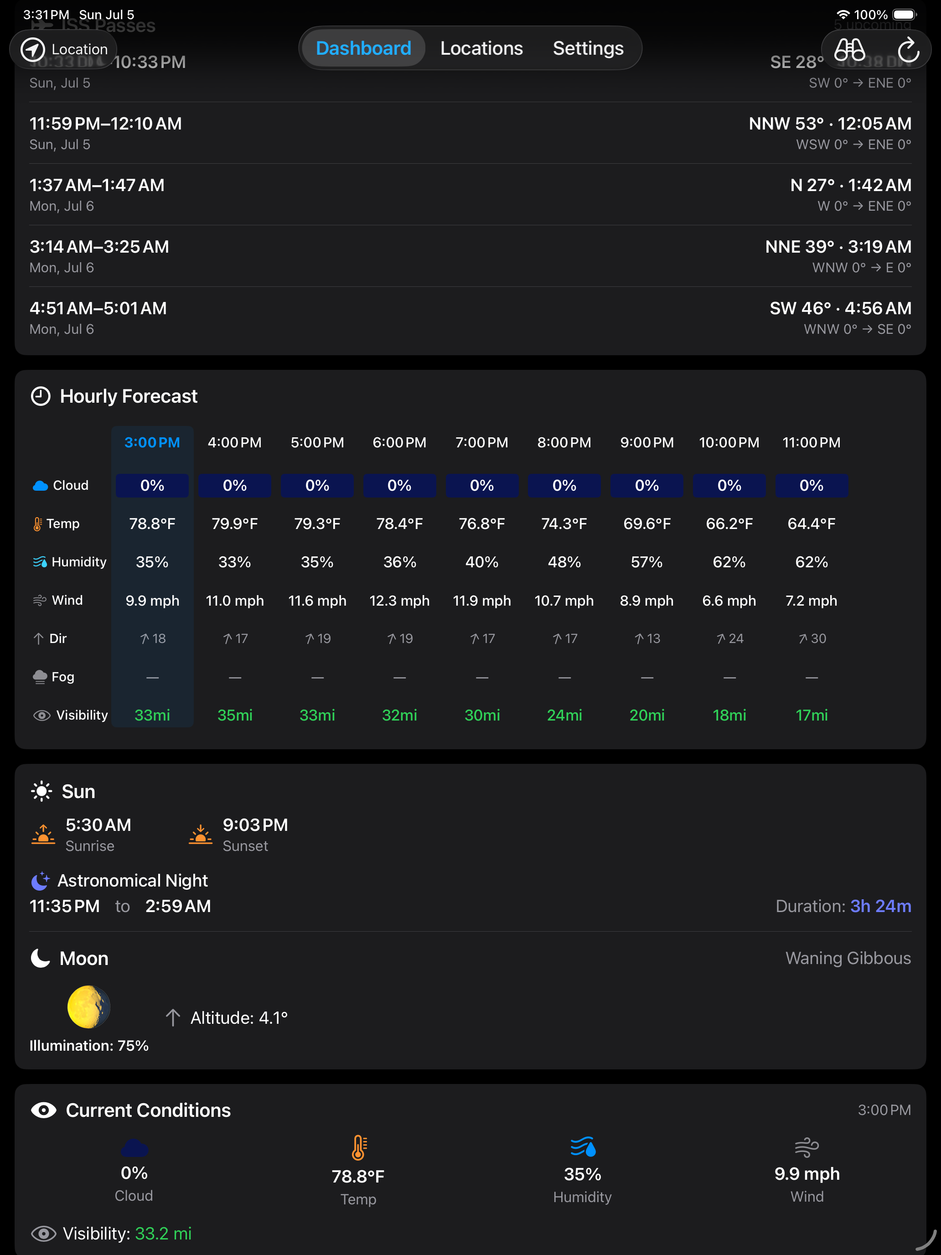941x1255 pixels.
Task: Tap the current Temp thermometer icon
Action: (358, 1147)
